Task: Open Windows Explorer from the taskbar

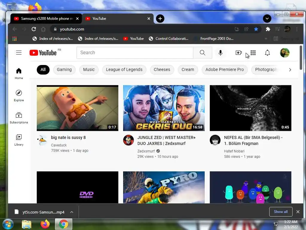Action: pos(27,224)
